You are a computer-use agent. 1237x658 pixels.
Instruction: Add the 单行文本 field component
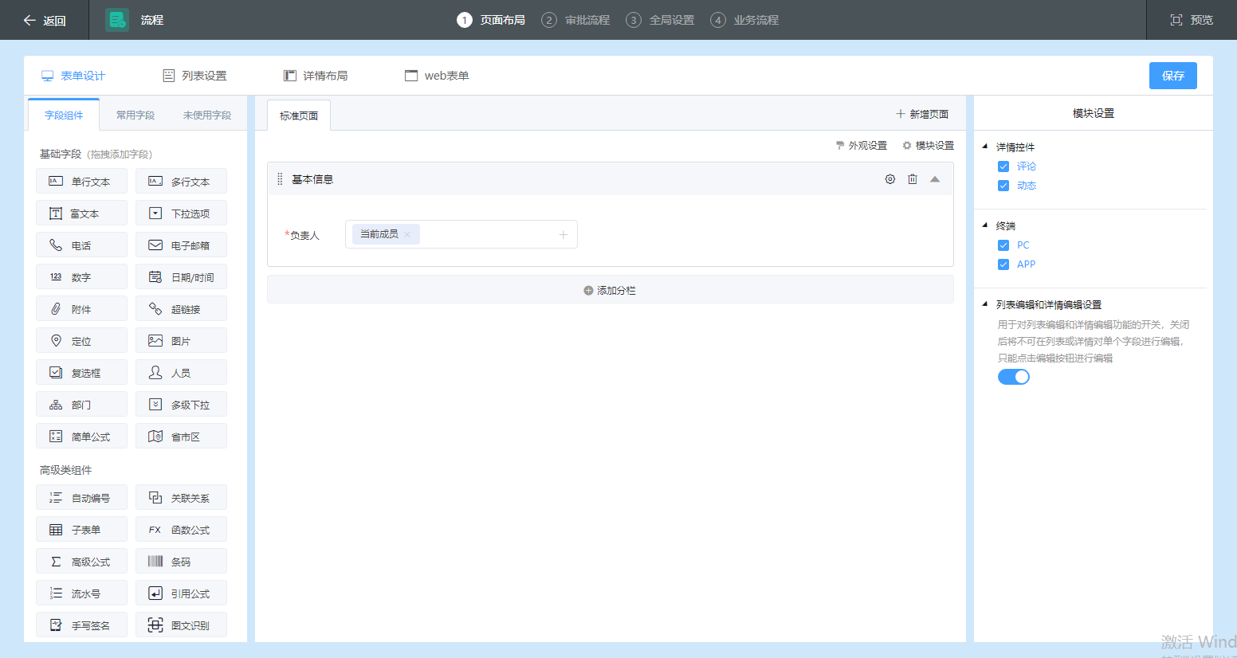[x=81, y=182]
